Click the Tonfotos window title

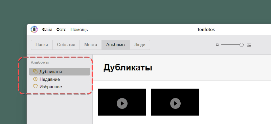[x=206, y=29]
